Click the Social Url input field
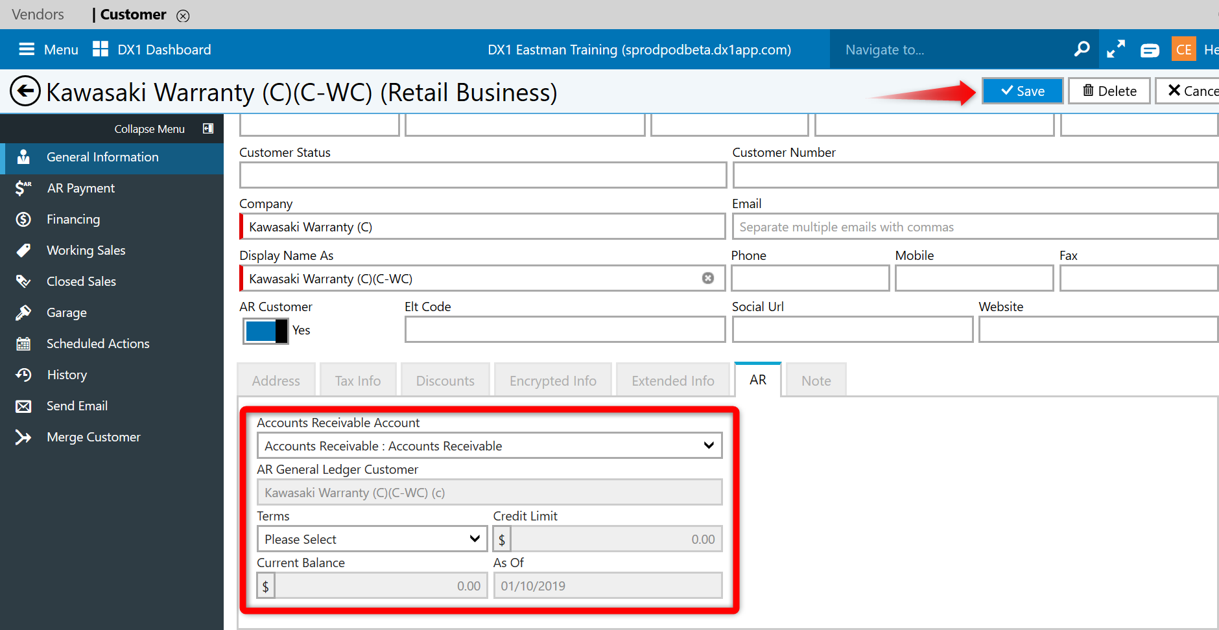 point(853,329)
